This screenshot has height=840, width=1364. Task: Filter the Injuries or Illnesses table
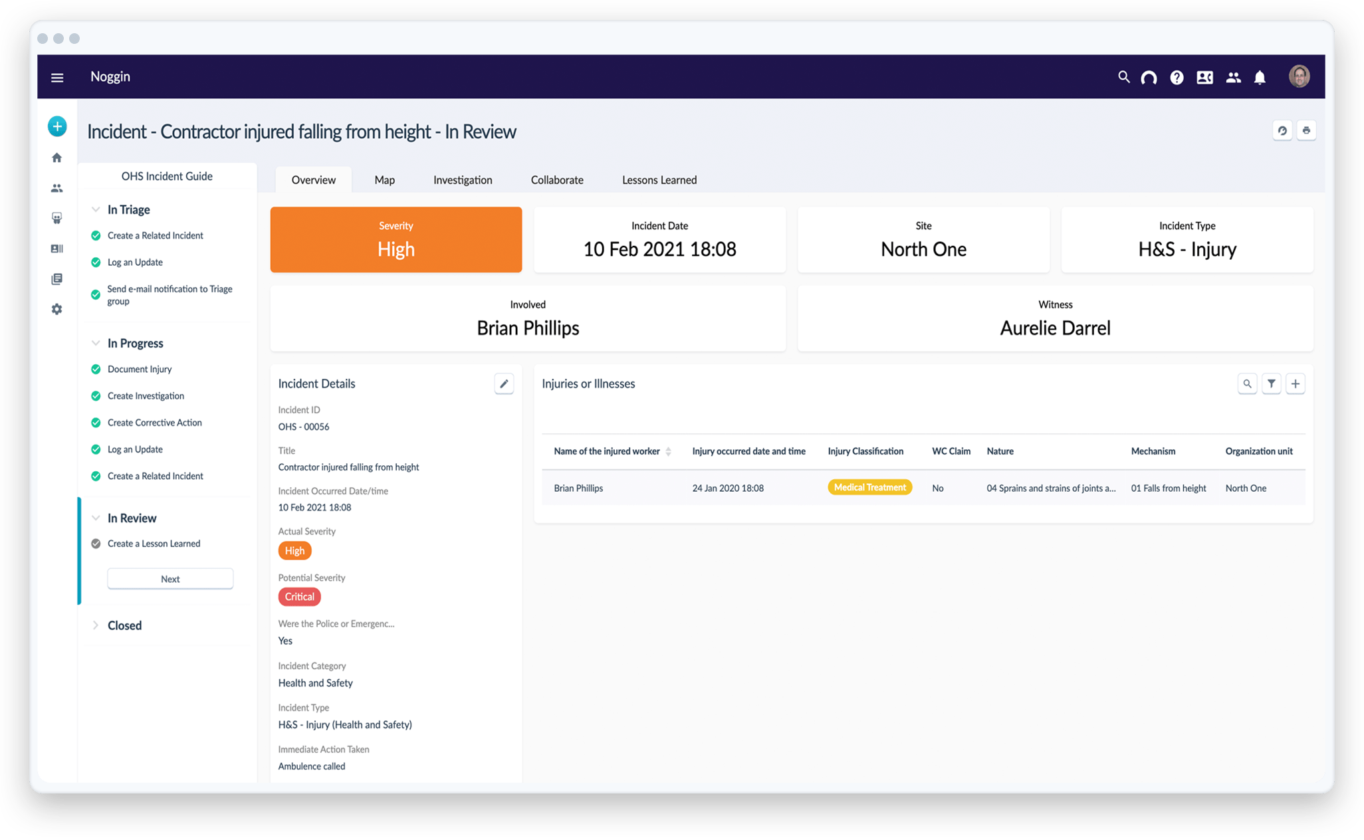pyautogui.click(x=1271, y=383)
